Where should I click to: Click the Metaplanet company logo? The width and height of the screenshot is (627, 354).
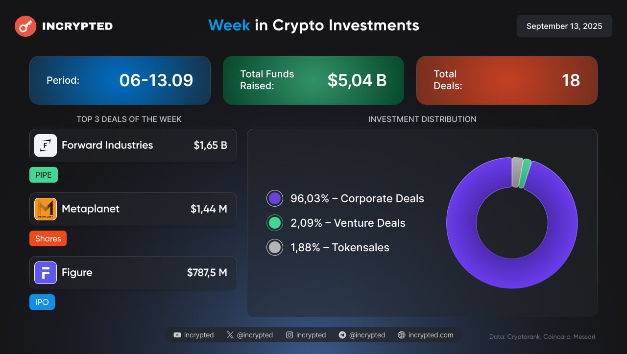click(46, 209)
